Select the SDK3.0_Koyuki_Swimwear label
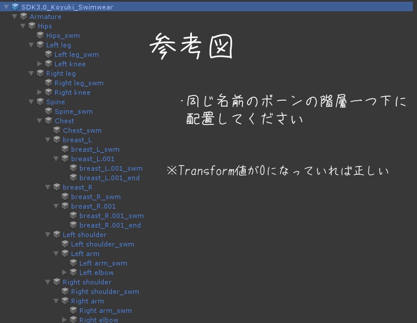The image size is (417, 323). coord(68,7)
